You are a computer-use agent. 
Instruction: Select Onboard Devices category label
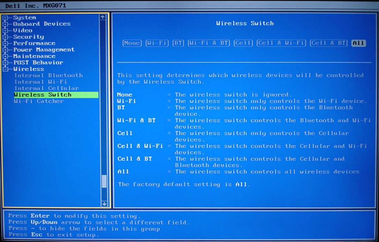click(42, 24)
